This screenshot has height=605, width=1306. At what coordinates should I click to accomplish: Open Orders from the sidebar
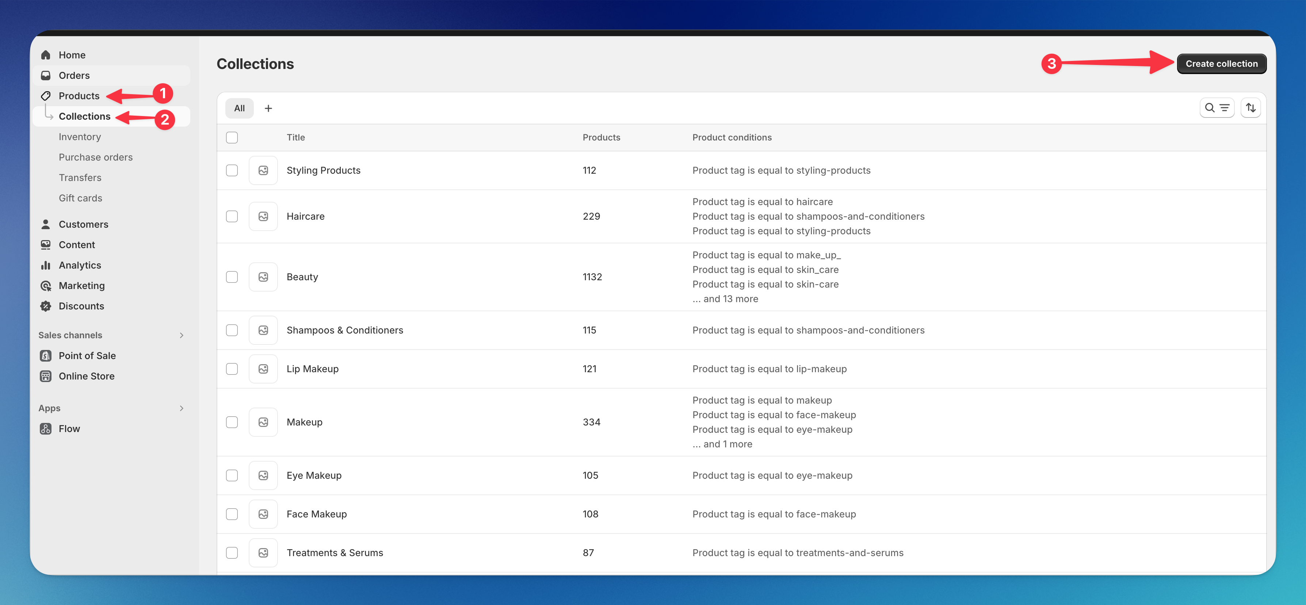[x=74, y=75]
